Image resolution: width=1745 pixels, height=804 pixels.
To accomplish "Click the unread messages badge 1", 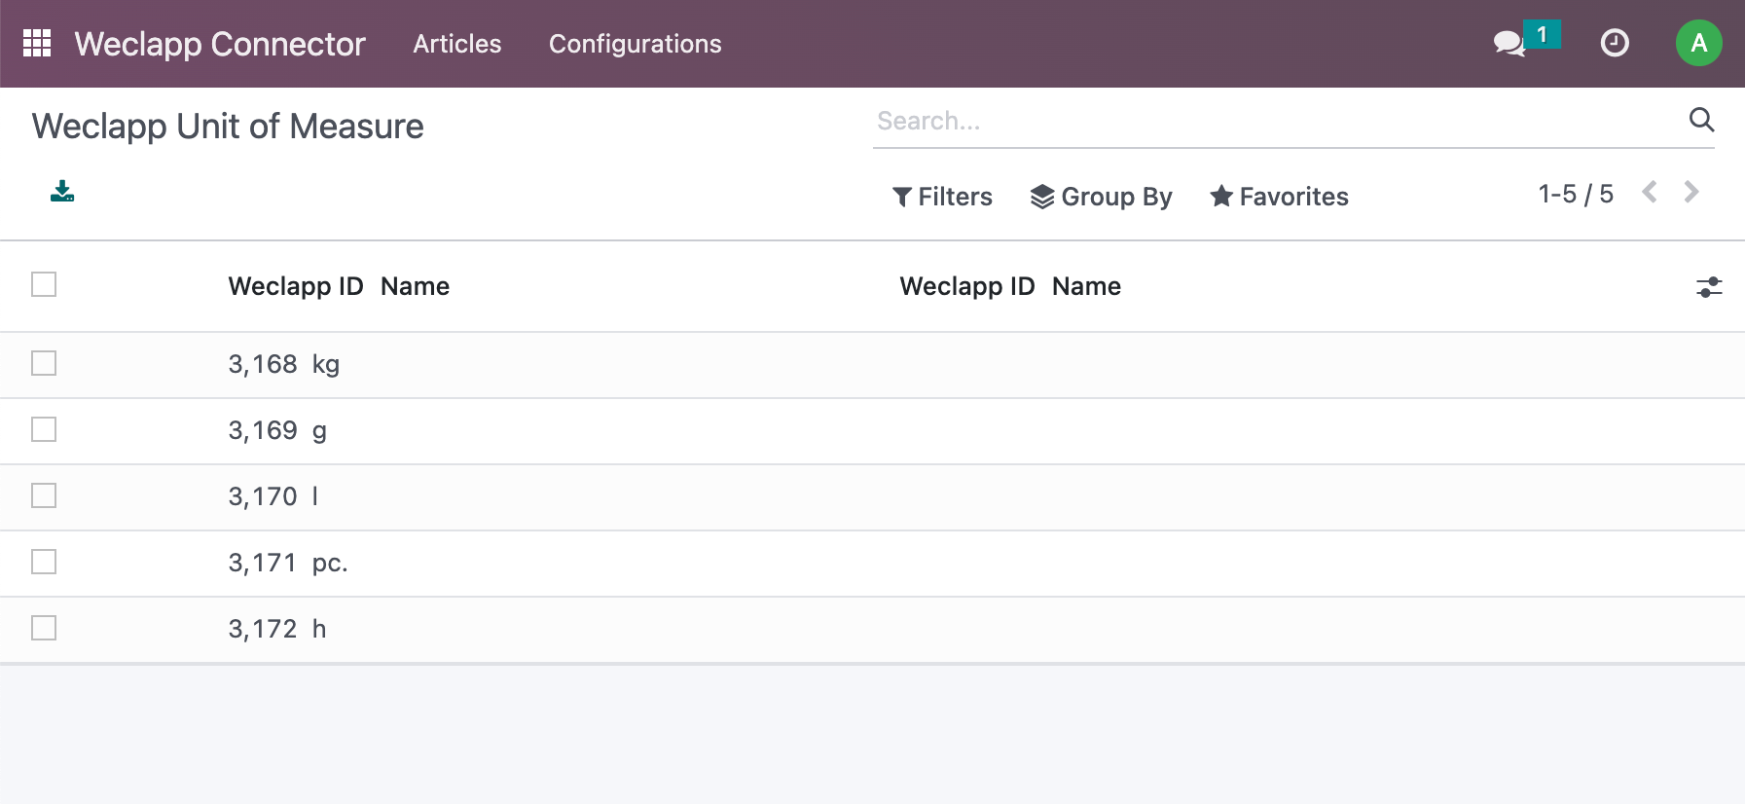I will tap(1542, 34).
